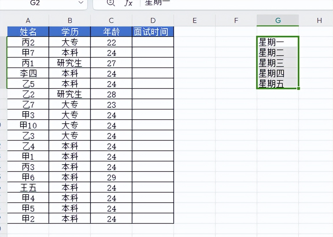Select column F header
Image resolution: width=333 pixels, height=237 pixels.
(x=236, y=20)
